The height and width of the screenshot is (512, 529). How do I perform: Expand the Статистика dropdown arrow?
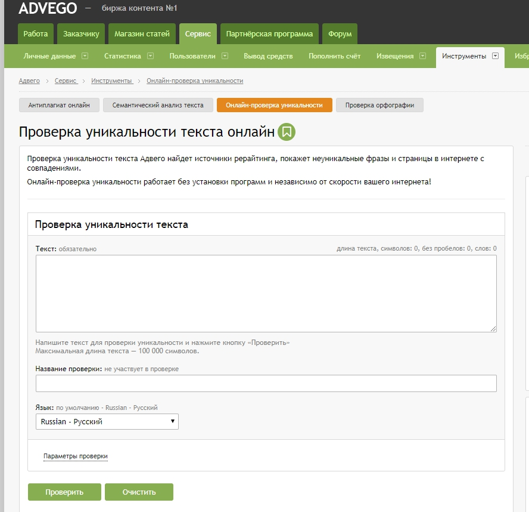[x=150, y=56]
